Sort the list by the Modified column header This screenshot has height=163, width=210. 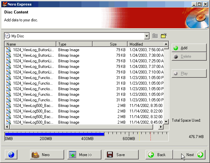coord(146,44)
